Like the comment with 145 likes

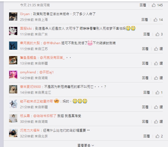153,5
